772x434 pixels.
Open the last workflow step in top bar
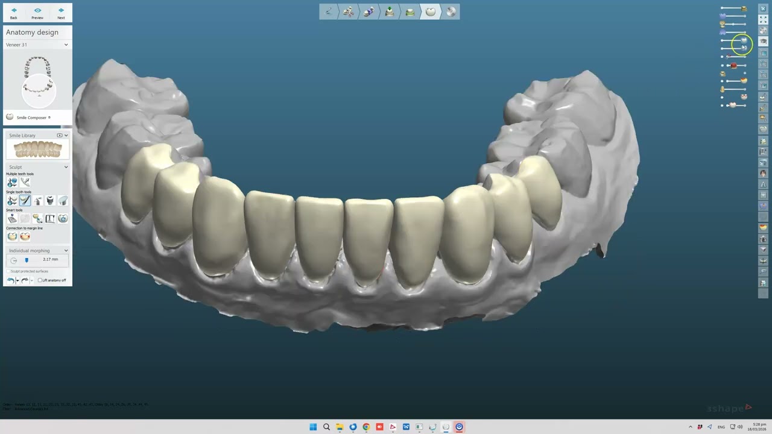point(451,11)
